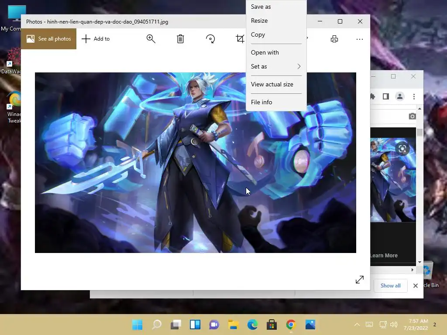Click Show all in downloads bar
The height and width of the screenshot is (335, 447).
coord(390,285)
